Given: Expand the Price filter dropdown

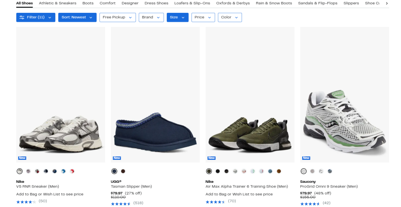Looking at the screenshot, I should tap(203, 17).
